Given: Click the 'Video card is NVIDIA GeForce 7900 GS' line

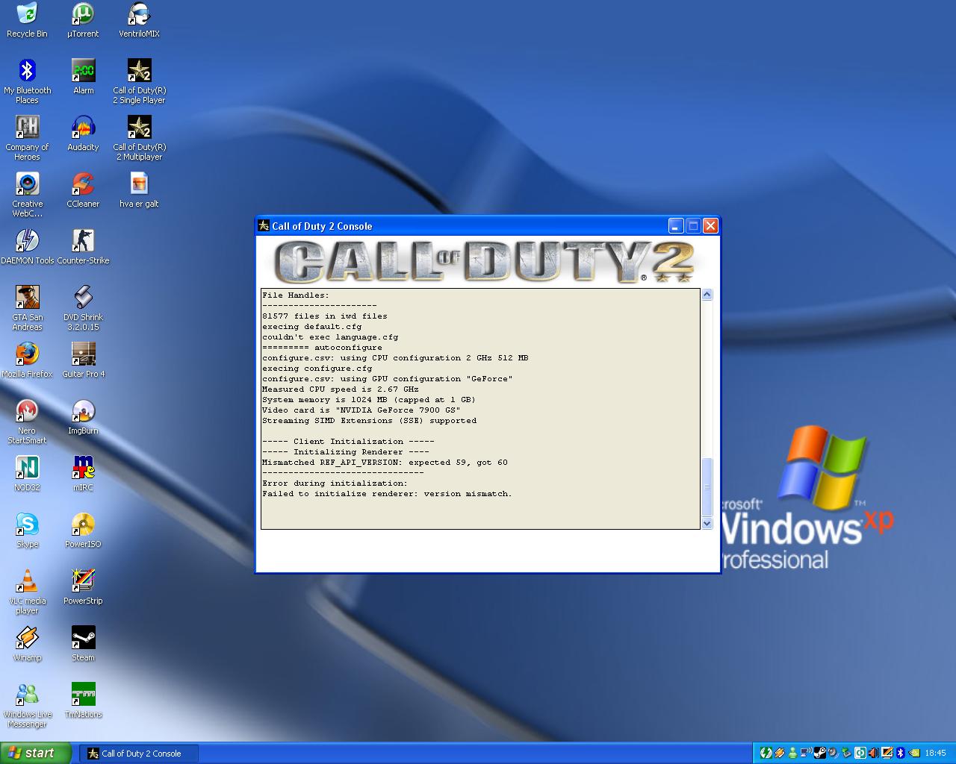Looking at the screenshot, I should coord(361,410).
